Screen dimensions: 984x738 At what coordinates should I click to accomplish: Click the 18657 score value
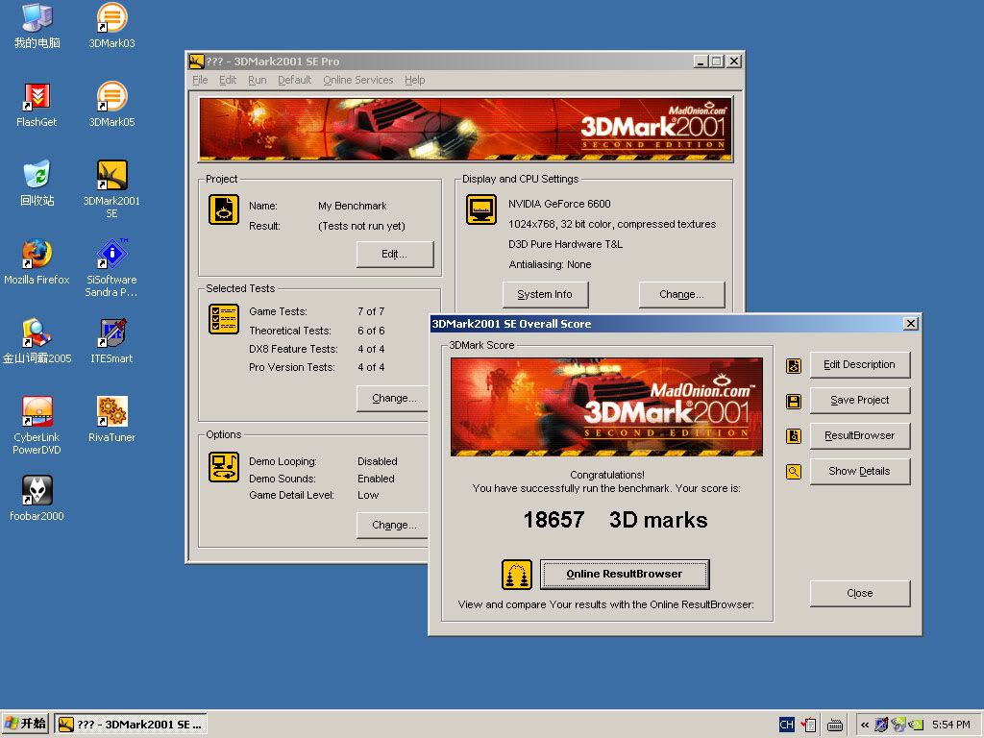pos(553,520)
